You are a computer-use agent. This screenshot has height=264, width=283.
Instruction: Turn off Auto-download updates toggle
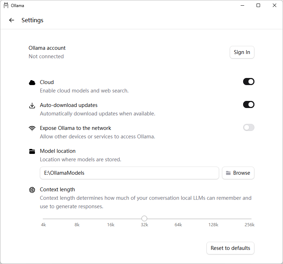[249, 104]
